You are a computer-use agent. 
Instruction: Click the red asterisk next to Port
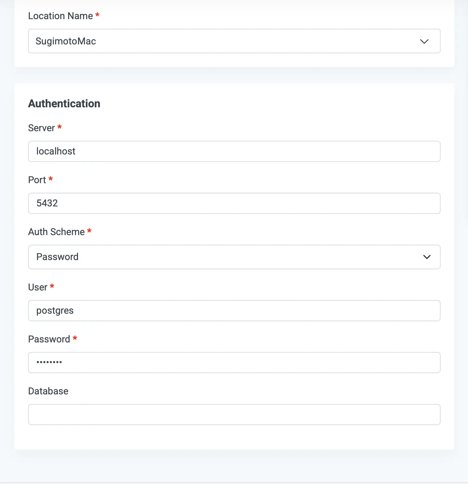coord(51,179)
